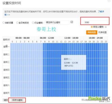Click the 星期四 row label
This screenshot has height=104, width=112.
[x=6, y=70]
